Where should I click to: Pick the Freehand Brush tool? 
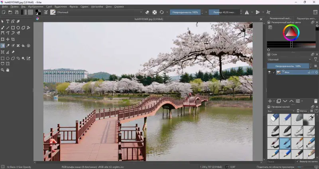[x=3, y=28]
